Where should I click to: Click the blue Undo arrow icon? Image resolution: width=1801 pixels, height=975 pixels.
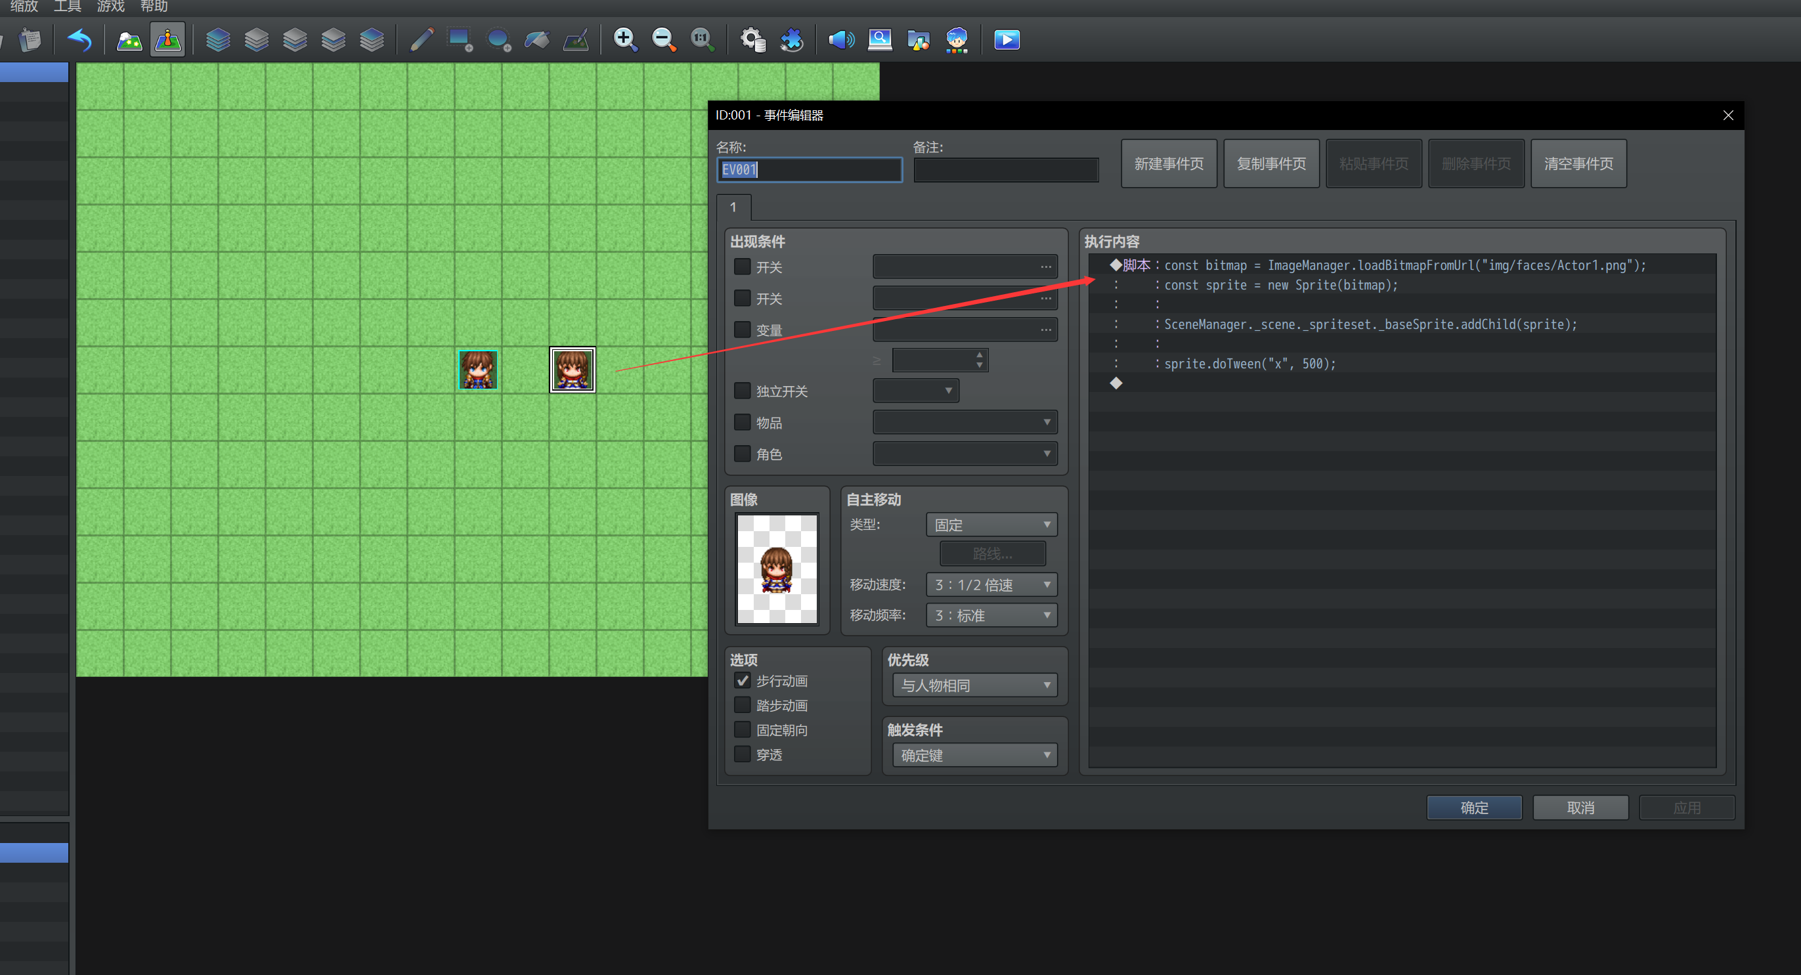click(x=79, y=40)
